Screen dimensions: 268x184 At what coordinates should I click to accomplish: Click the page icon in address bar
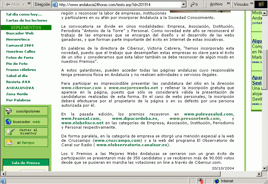[x=55, y=4]
